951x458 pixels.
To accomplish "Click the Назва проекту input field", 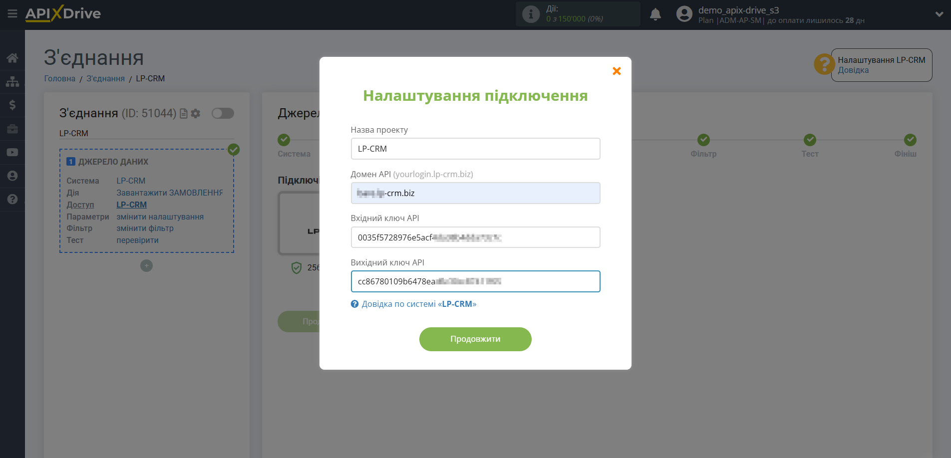I will pos(475,149).
